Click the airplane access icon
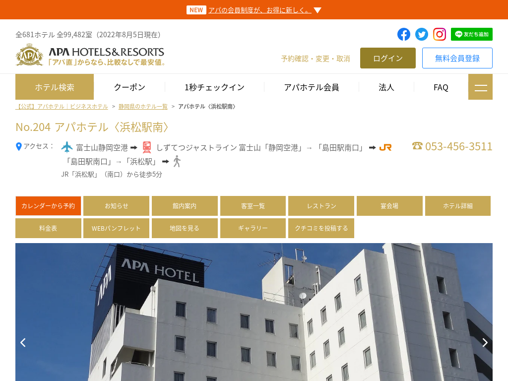The width and height of the screenshot is (508, 381). click(x=67, y=147)
